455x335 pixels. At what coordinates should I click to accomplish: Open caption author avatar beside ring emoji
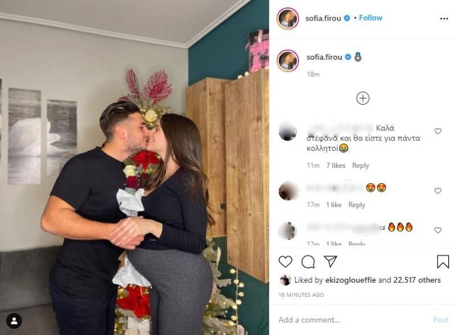pyautogui.click(x=288, y=61)
